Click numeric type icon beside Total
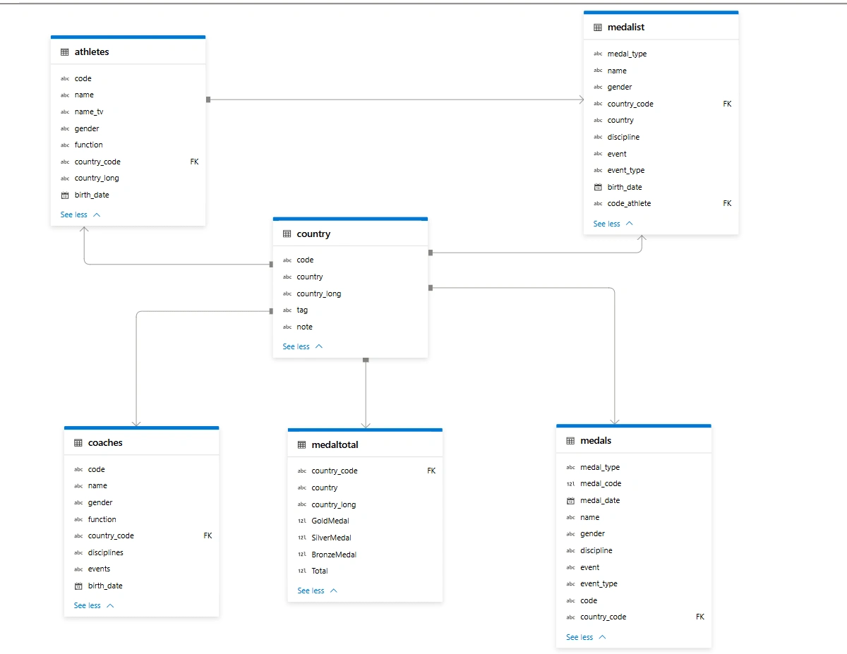The image size is (847, 654). point(302,571)
